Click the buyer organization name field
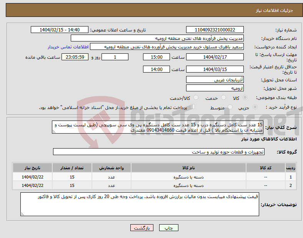The image size is (303, 238). pyautogui.click(x=157, y=38)
